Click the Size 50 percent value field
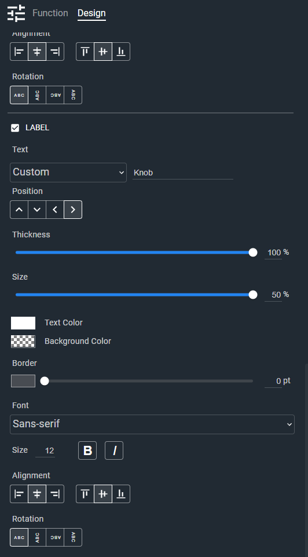308x557 pixels. [273, 295]
